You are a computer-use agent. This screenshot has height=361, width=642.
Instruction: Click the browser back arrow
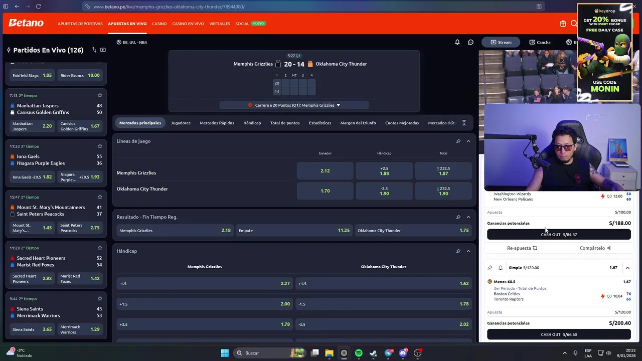click(x=17, y=7)
